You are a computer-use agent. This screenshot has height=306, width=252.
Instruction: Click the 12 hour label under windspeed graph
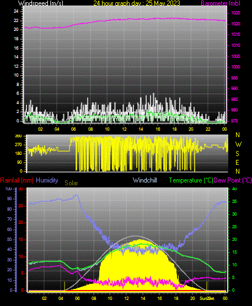tap(124, 129)
